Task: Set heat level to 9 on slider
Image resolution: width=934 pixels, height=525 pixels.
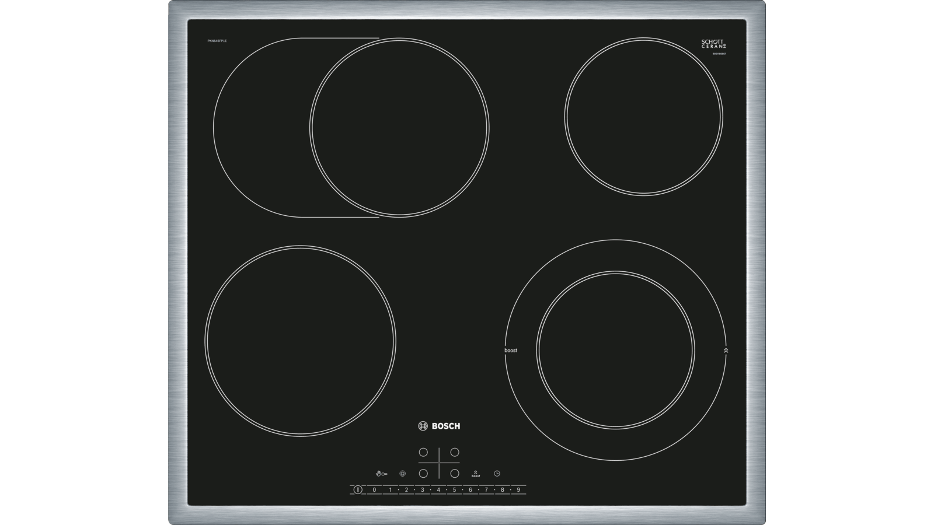Action: 518,489
